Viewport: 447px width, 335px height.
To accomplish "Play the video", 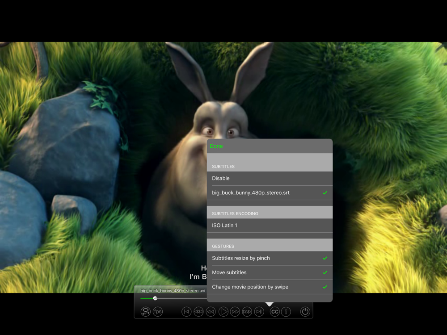I will tap(223, 312).
